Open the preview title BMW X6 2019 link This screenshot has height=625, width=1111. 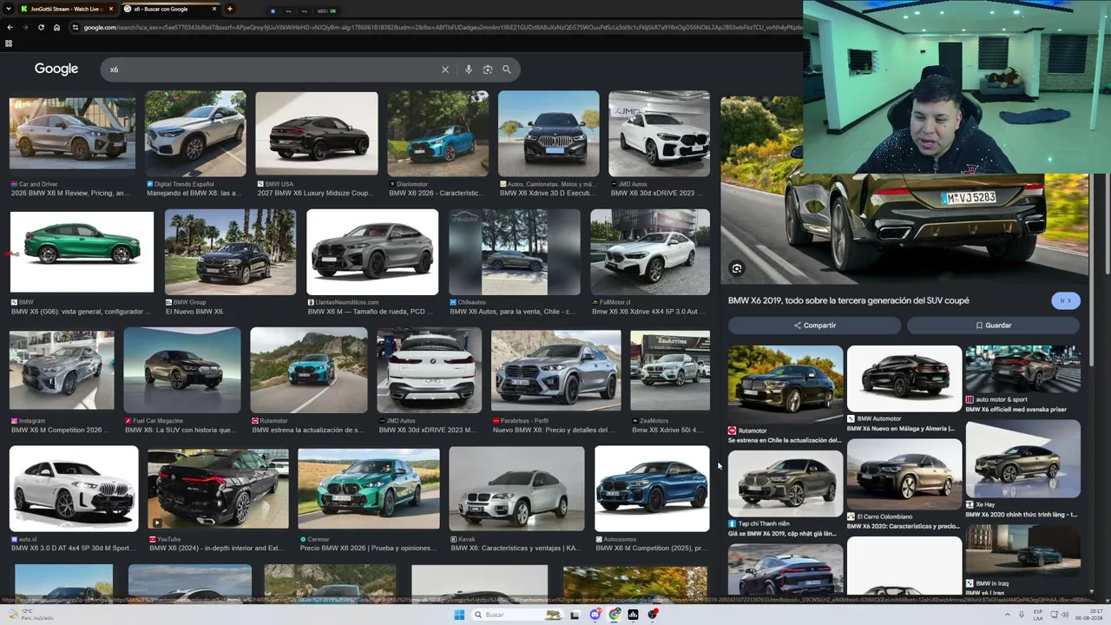coord(848,300)
